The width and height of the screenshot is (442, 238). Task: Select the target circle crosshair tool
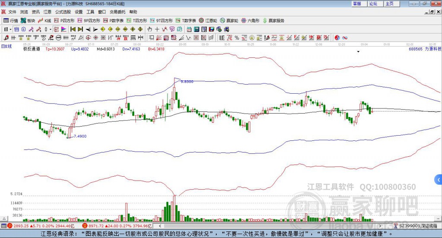point(88,38)
